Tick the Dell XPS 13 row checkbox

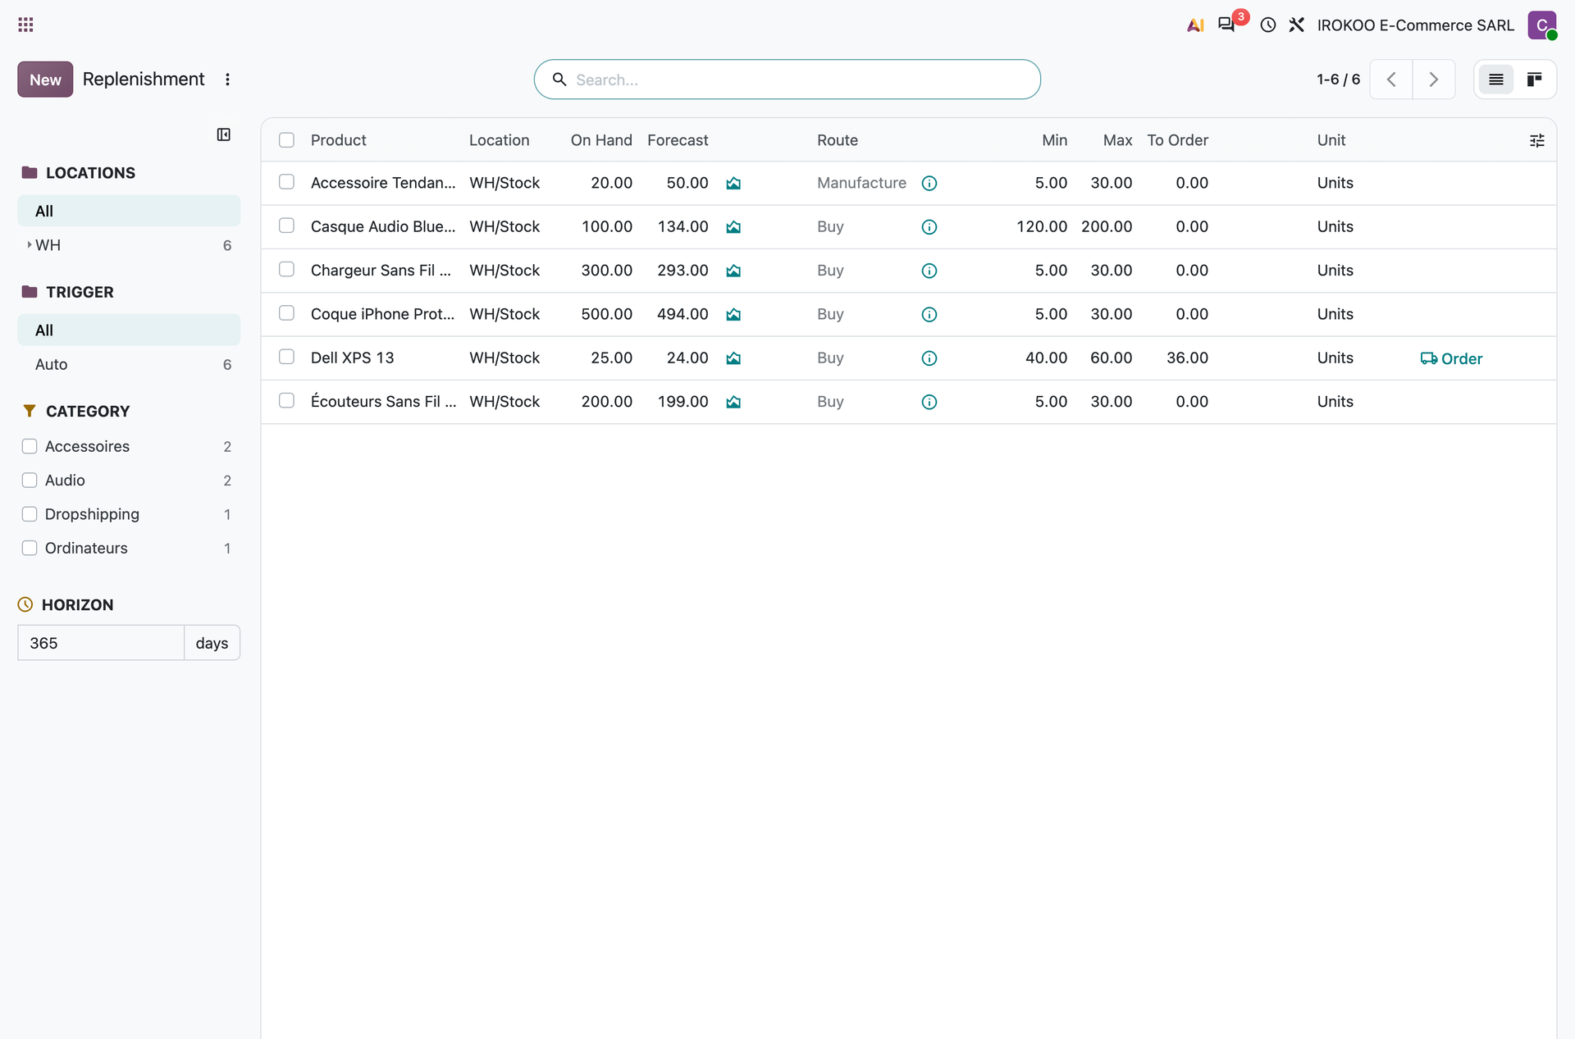coord(286,357)
